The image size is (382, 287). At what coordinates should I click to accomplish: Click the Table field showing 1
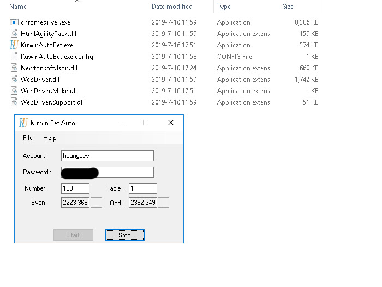(x=143, y=188)
